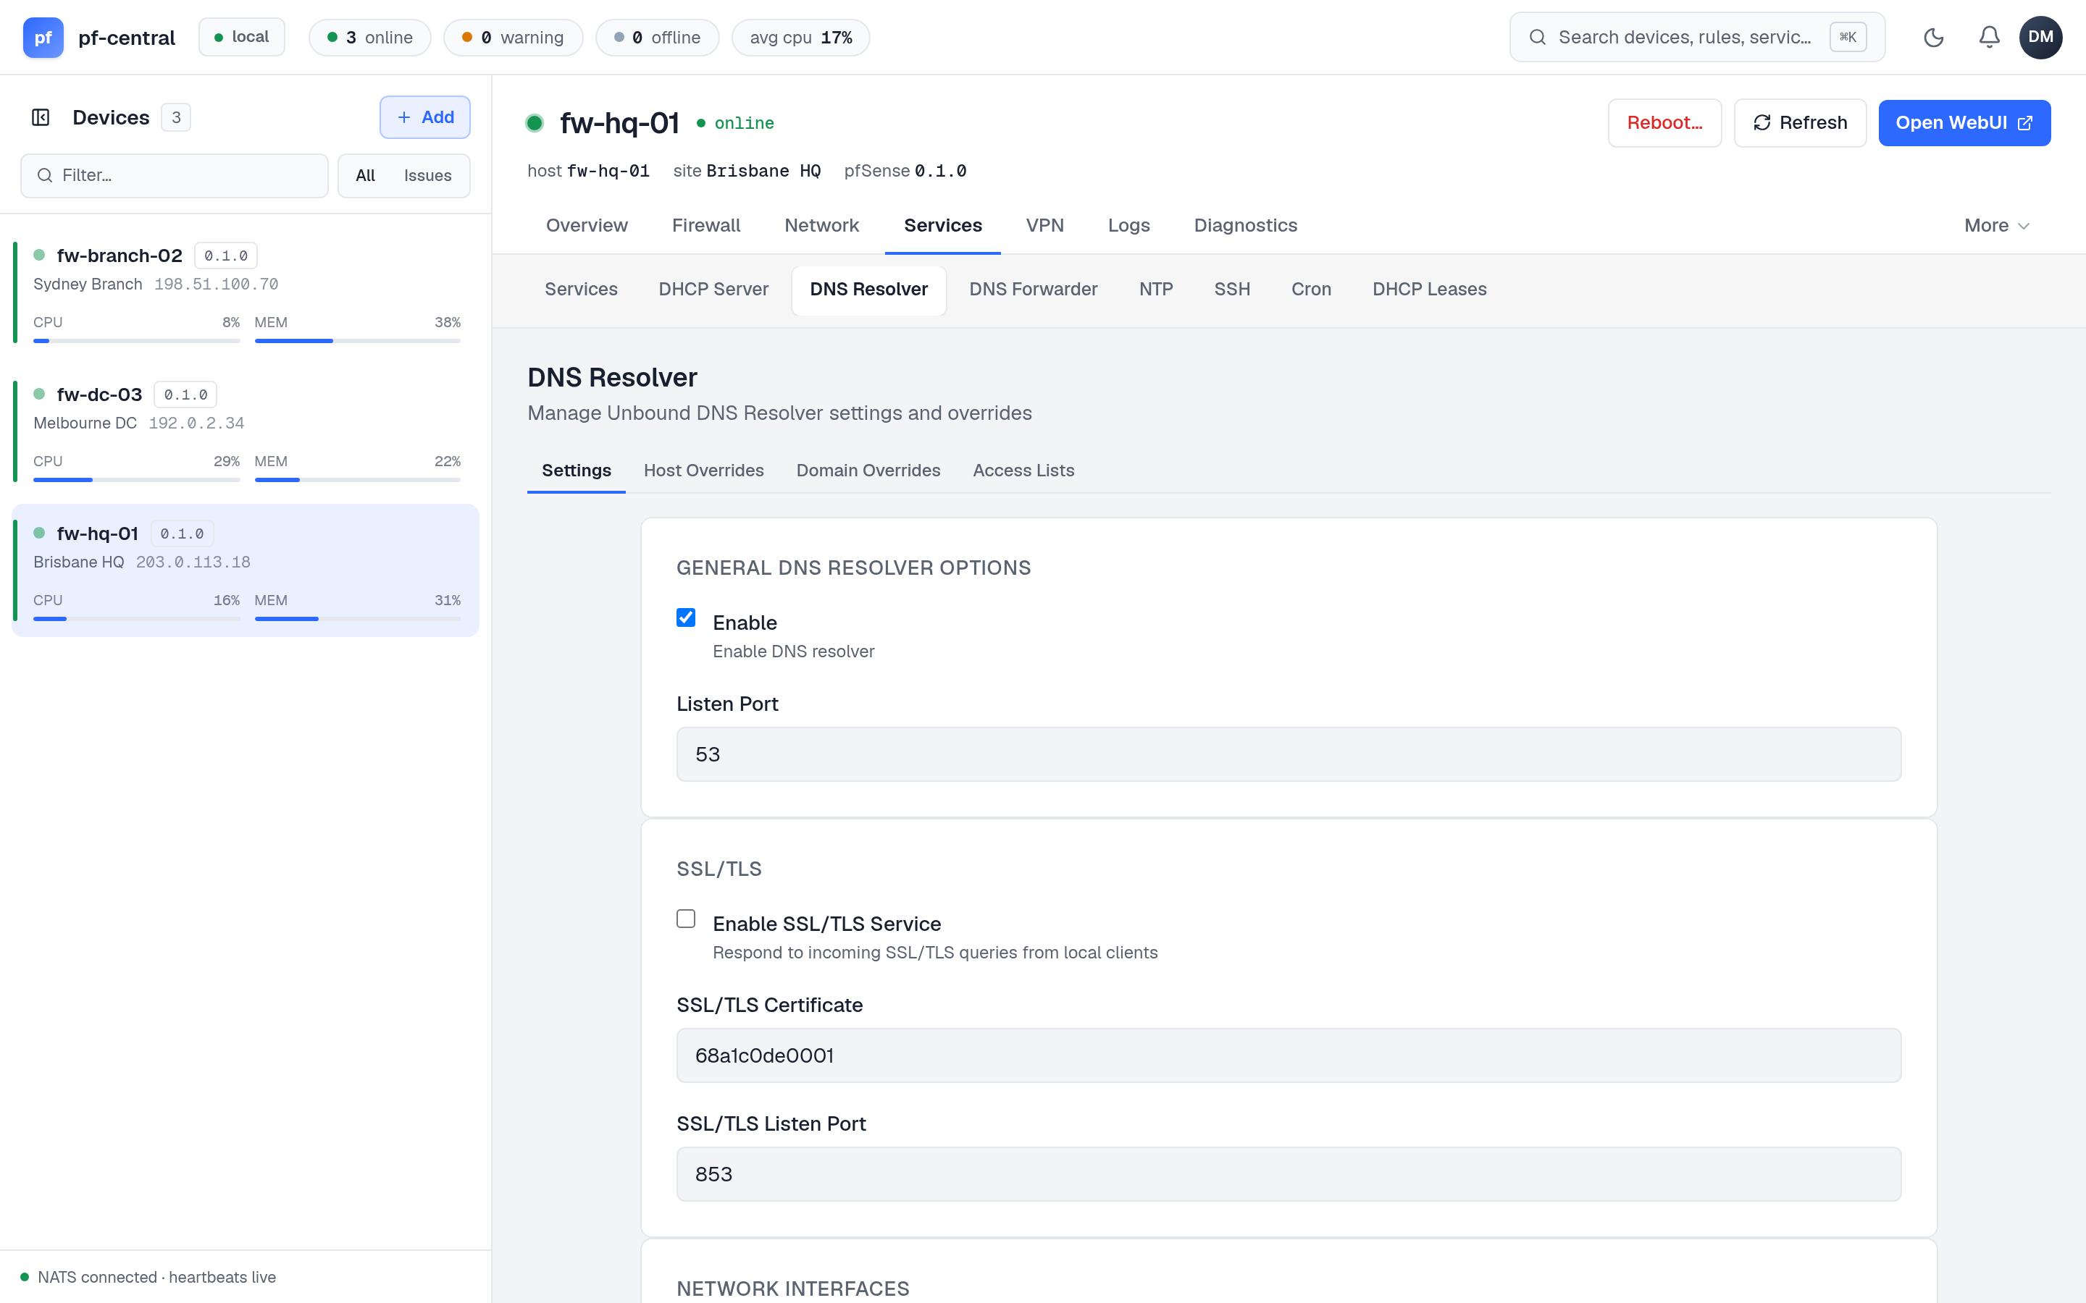Click the local environment badge
The image size is (2086, 1303).
pyautogui.click(x=241, y=37)
